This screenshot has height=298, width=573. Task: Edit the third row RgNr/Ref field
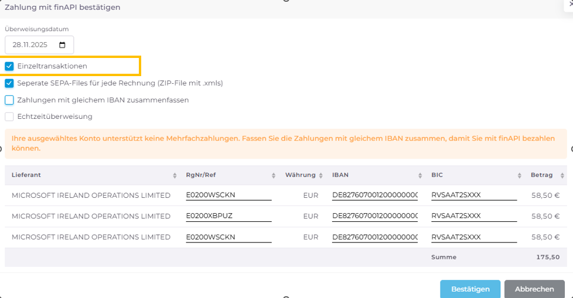tap(228, 237)
